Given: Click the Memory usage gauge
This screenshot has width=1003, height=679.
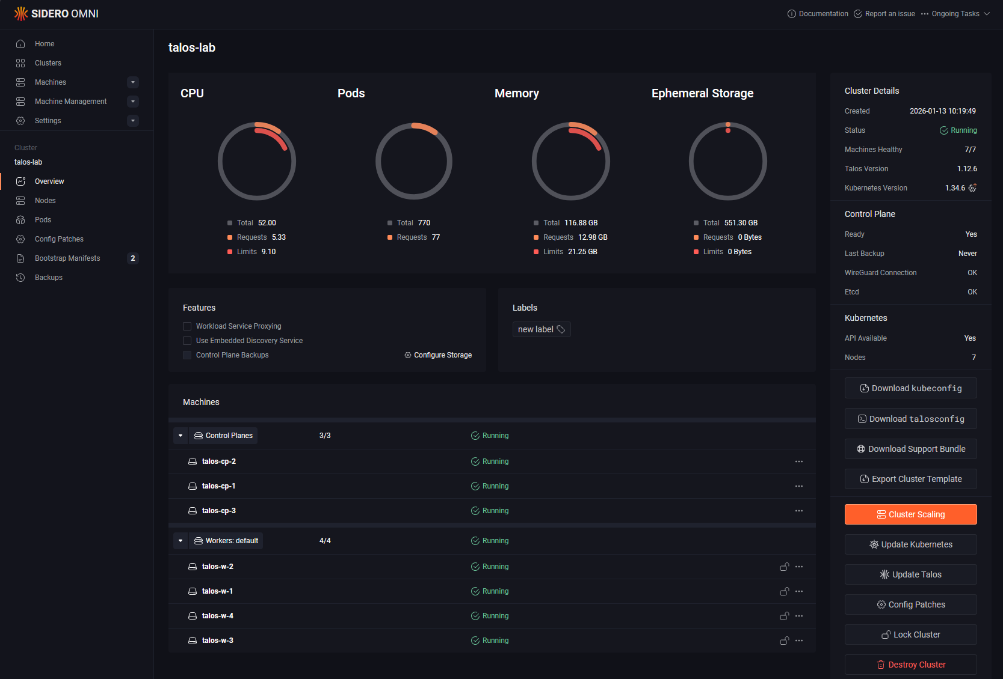Looking at the screenshot, I should click(x=571, y=161).
